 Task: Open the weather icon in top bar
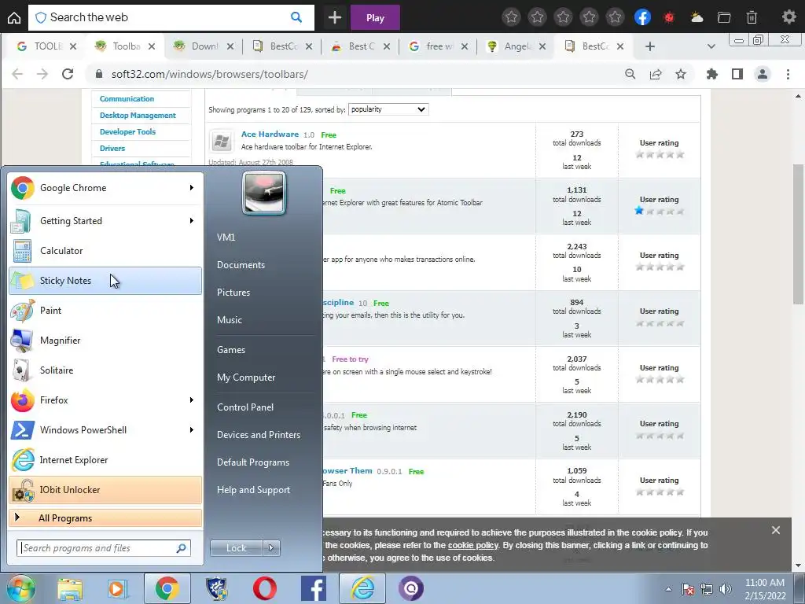pos(697,17)
